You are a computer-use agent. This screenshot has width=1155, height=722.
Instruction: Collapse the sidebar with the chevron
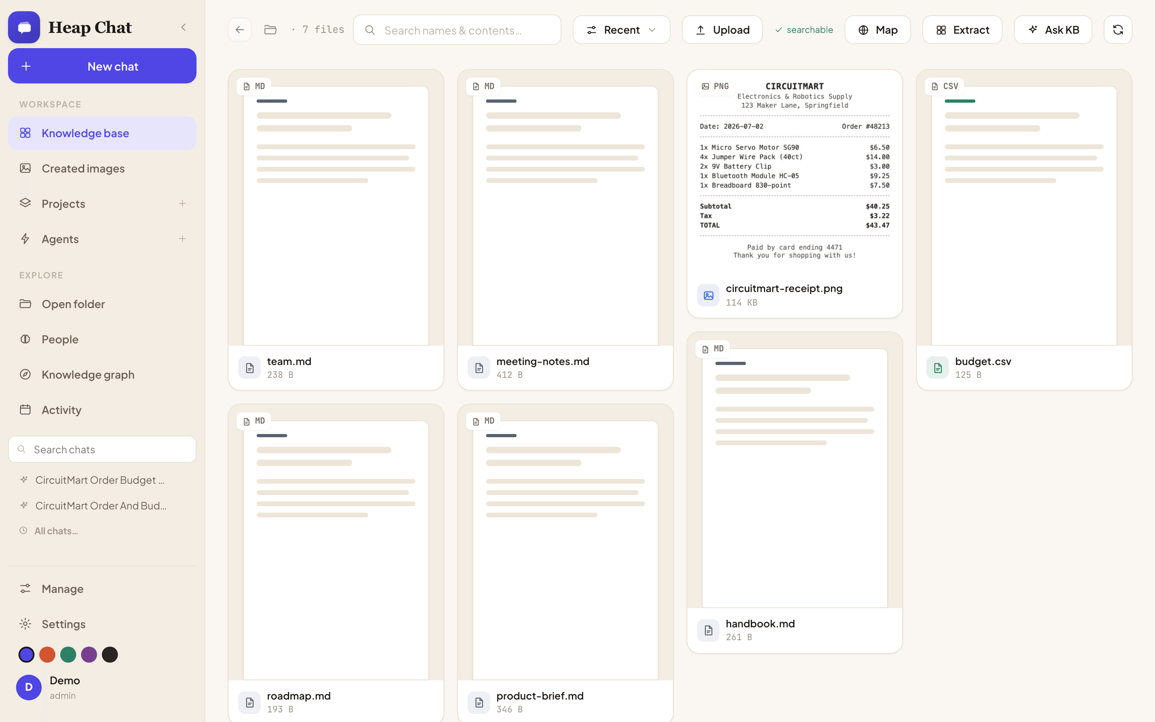click(184, 27)
